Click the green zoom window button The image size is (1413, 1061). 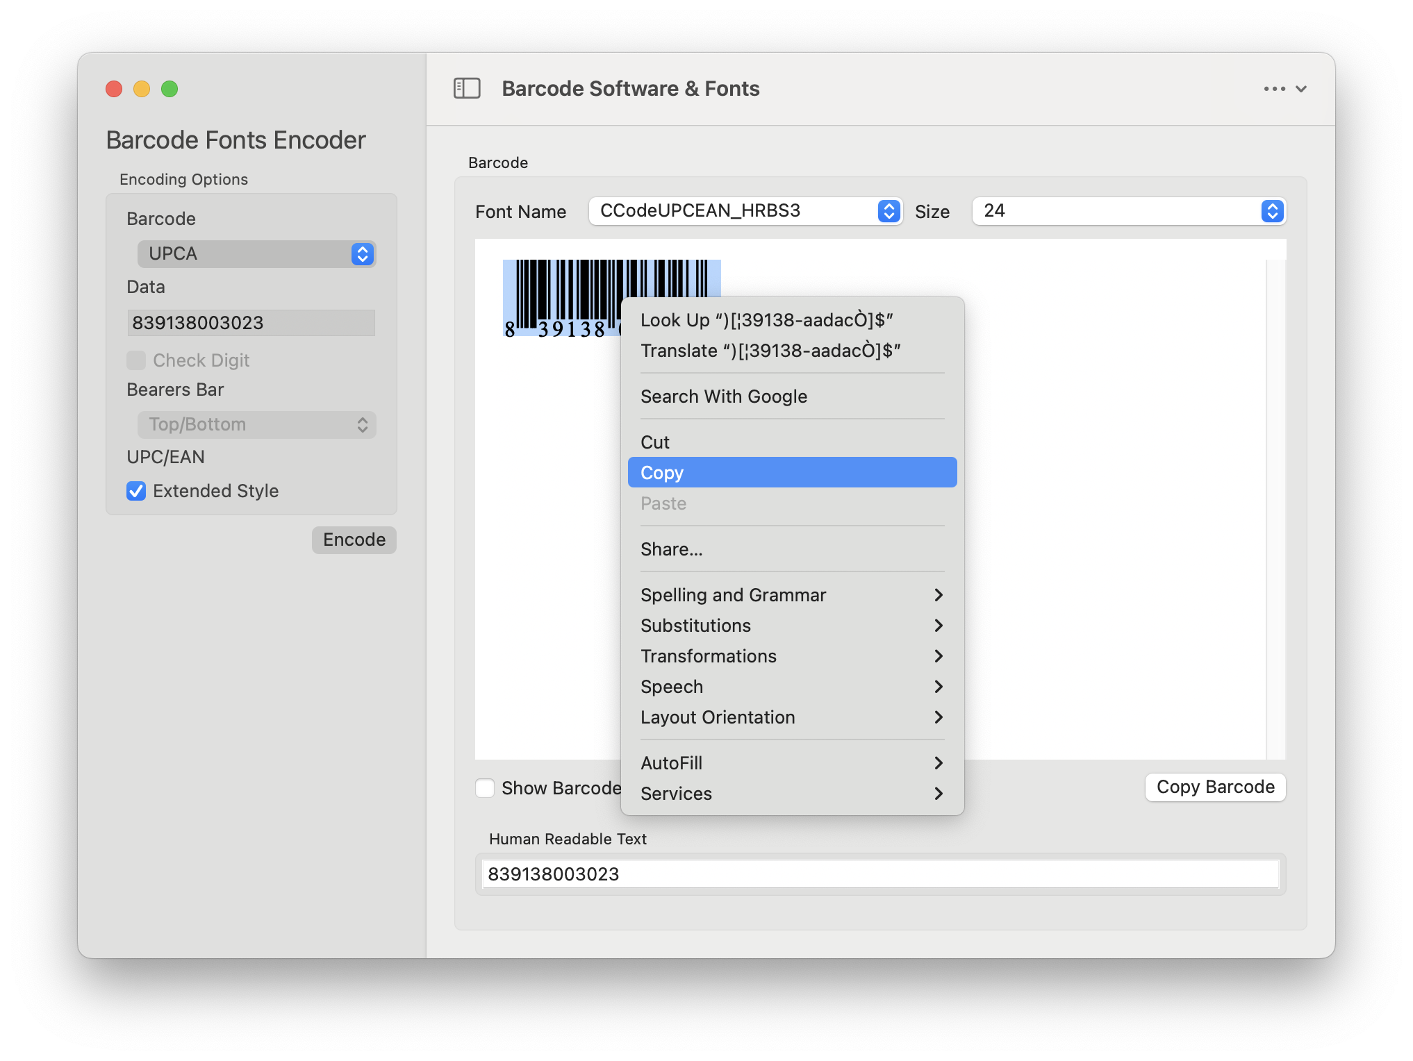point(170,89)
